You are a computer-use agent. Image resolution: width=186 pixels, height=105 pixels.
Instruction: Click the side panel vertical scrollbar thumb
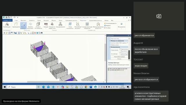pyautogui.click(x=129, y=55)
